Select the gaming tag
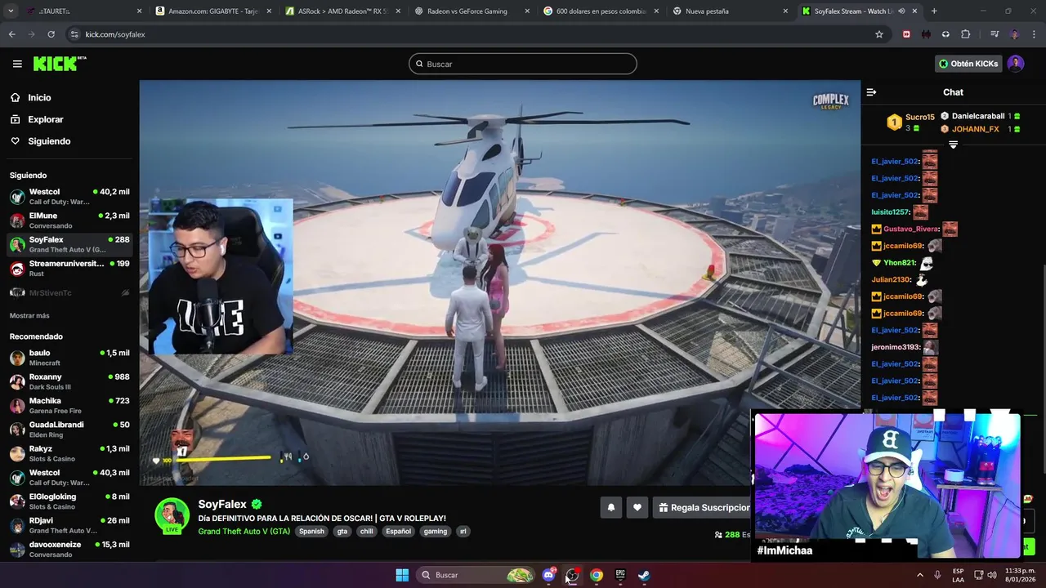The width and height of the screenshot is (1046, 588). coord(436,531)
